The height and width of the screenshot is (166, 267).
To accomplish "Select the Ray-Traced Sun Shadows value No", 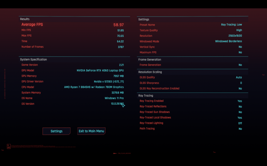I will click(x=240, y=112).
